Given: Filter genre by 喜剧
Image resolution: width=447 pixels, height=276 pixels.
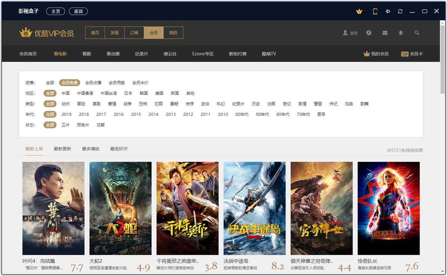Looking at the screenshot, I should tap(96, 104).
